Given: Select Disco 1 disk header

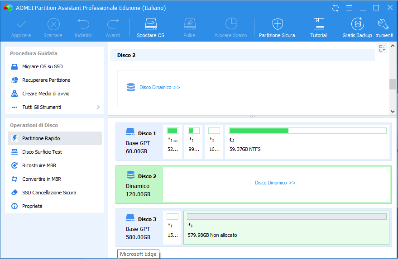Looking at the screenshot, I should click(x=139, y=142).
